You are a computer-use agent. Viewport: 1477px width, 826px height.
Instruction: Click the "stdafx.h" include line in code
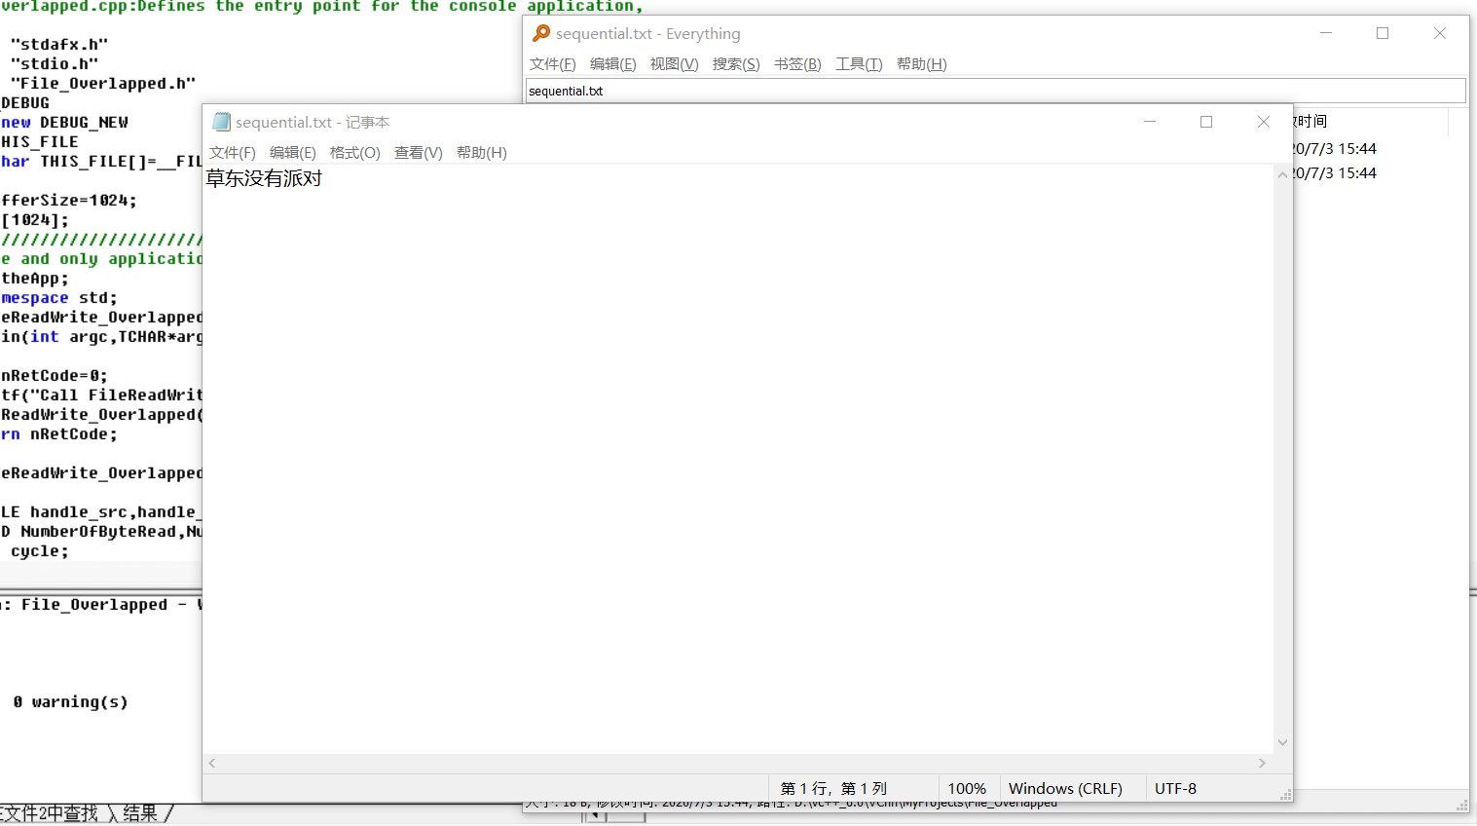click(x=59, y=45)
